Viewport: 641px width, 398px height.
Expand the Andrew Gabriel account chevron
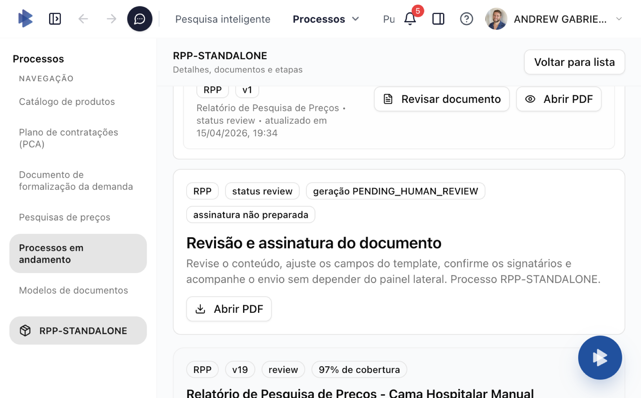pyautogui.click(x=619, y=19)
